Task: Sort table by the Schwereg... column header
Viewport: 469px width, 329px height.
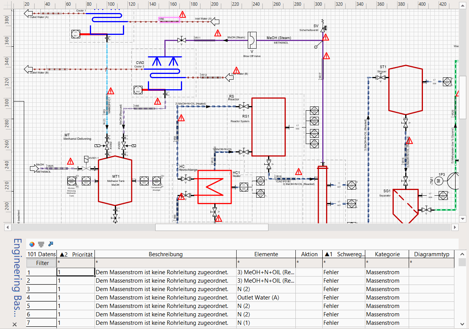Action: [x=343, y=254]
